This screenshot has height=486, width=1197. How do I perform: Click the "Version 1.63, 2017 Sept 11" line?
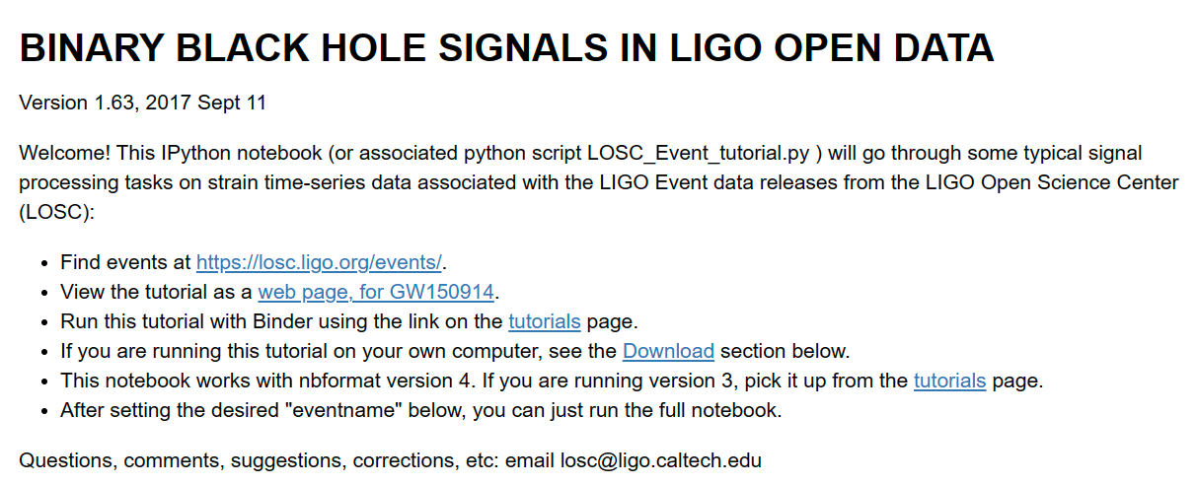142,103
